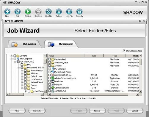Open the Security lock icon
Screen dimensions: 149x117
pos(79,12)
